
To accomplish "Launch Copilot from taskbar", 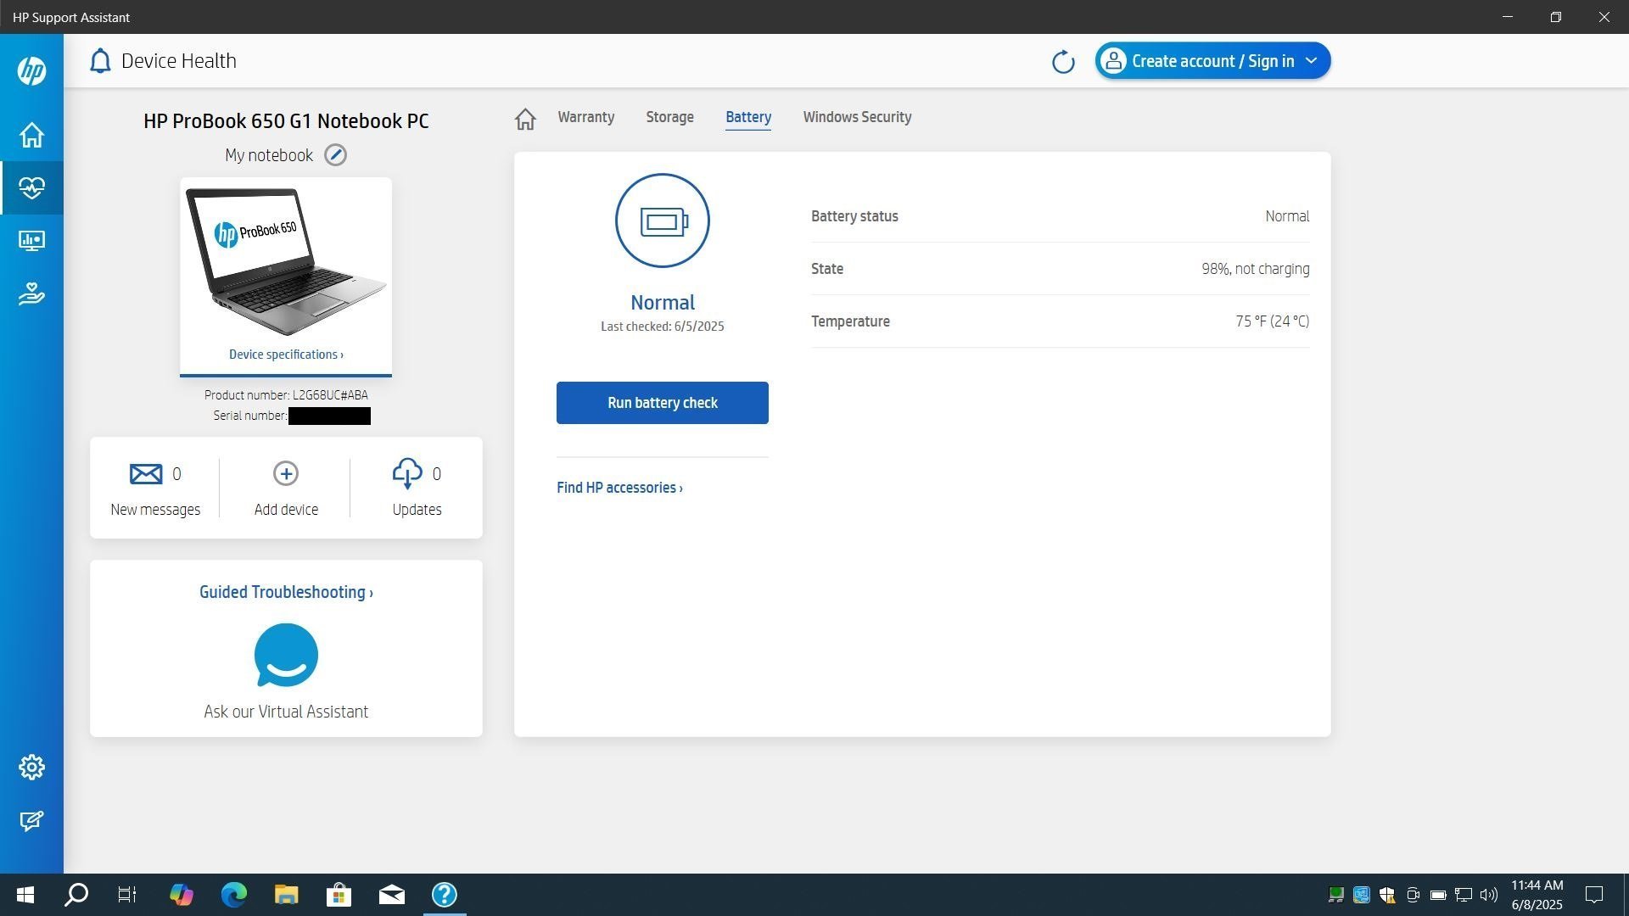I will 181,895.
